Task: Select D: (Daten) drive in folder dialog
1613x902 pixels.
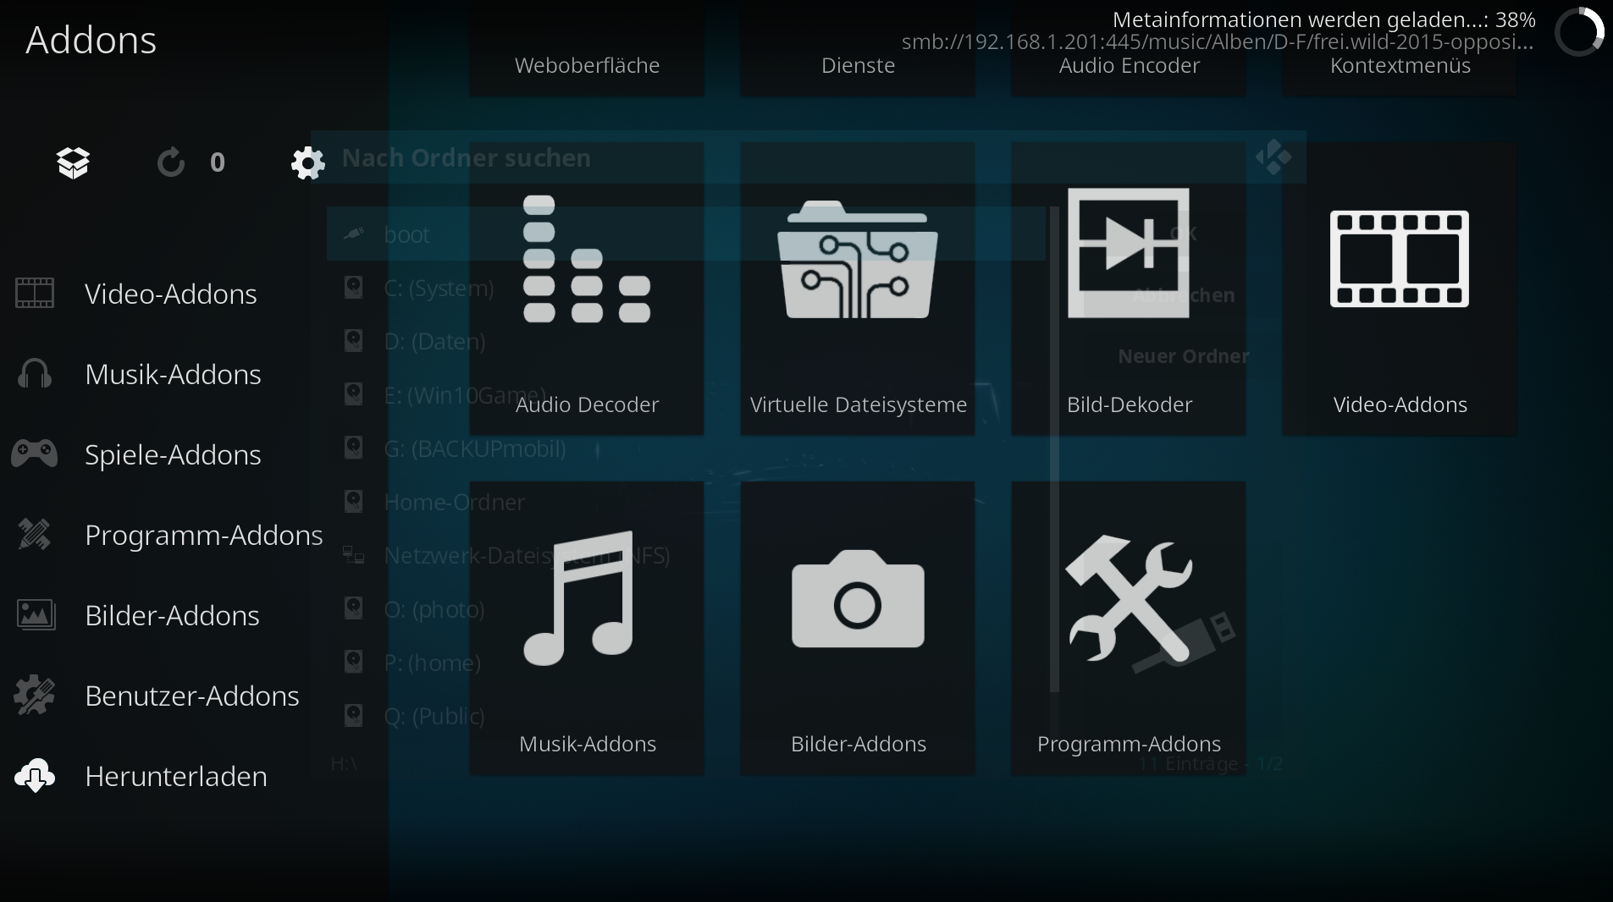Action: [x=686, y=341]
